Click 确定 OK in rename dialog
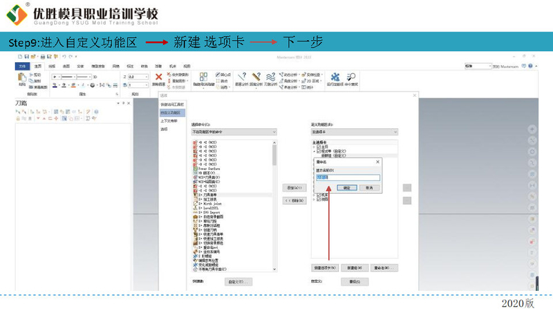 tap(347, 188)
